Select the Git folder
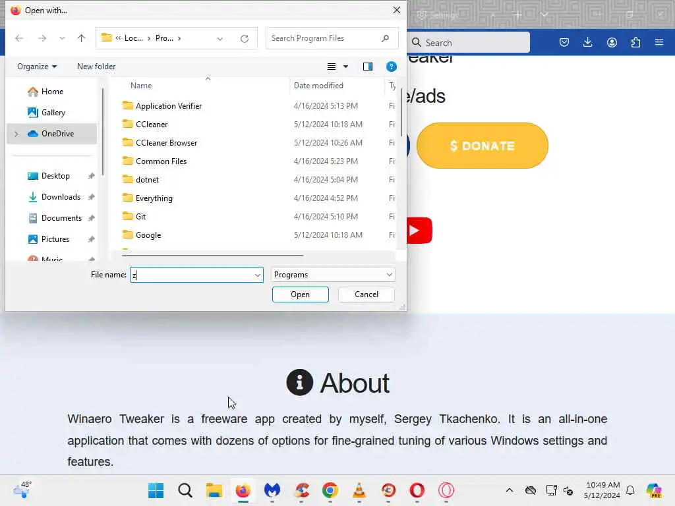The height and width of the screenshot is (506, 675). tap(140, 217)
